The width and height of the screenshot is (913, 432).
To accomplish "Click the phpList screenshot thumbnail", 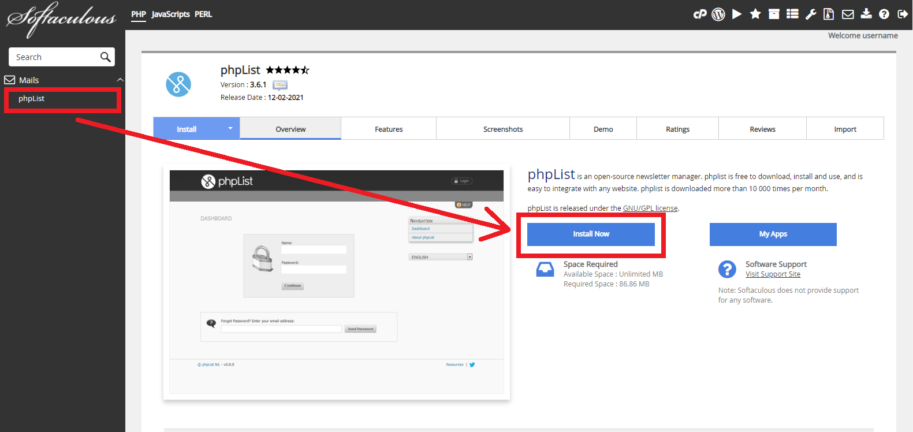I will pyautogui.click(x=337, y=282).
